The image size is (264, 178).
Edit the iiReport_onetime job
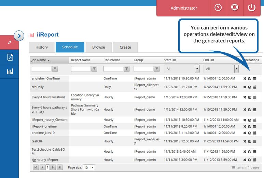pyautogui.click(x=250, y=127)
